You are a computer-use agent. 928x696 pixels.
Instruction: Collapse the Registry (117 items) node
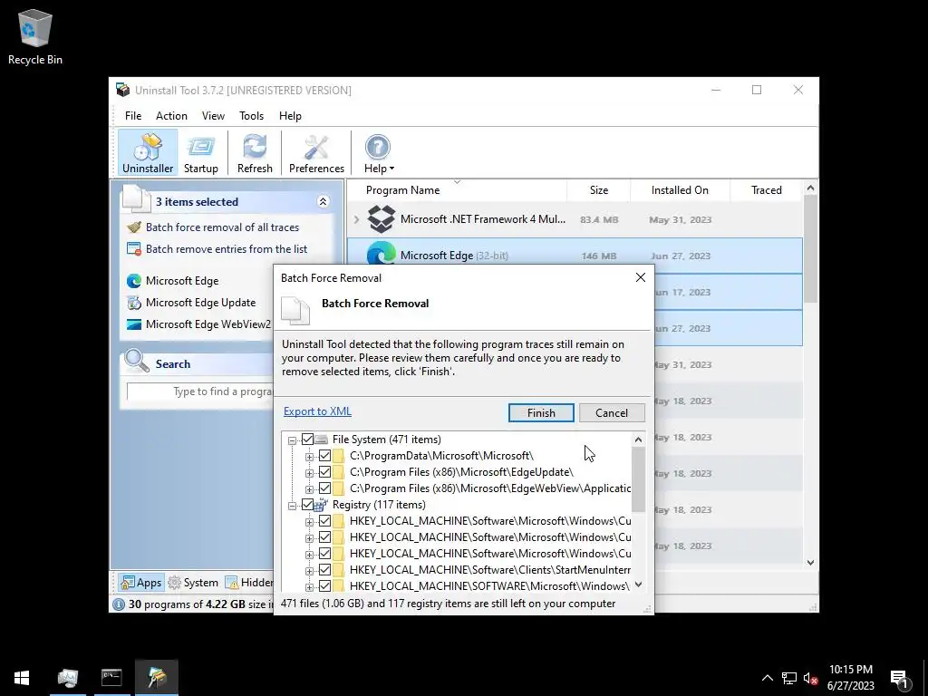click(292, 506)
